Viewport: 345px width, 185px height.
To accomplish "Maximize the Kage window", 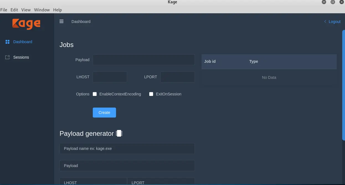I will pyautogui.click(x=333, y=2).
